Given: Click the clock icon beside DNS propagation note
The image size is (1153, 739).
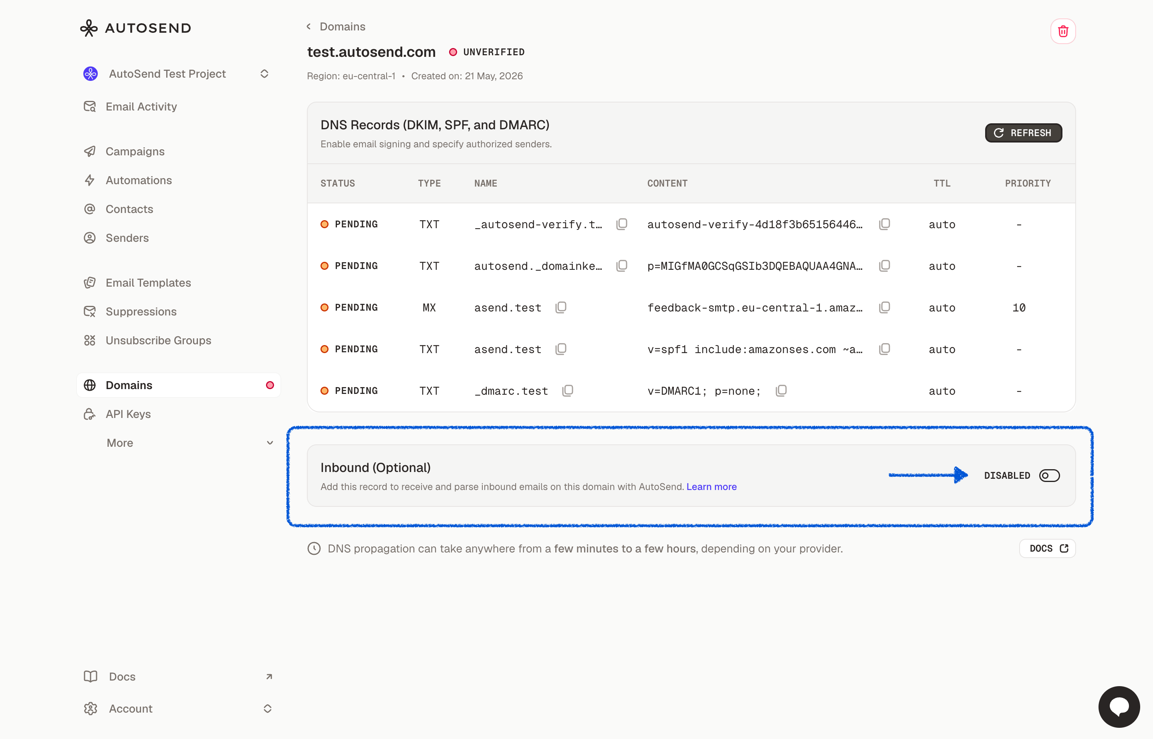Looking at the screenshot, I should click(314, 548).
